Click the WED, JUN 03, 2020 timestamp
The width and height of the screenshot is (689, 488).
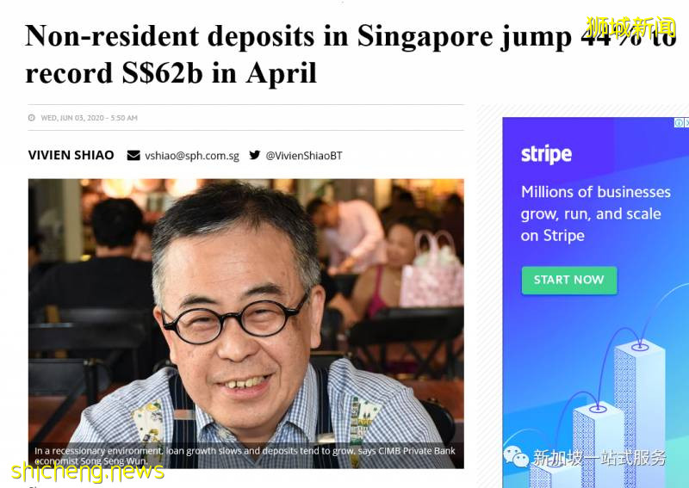click(90, 118)
